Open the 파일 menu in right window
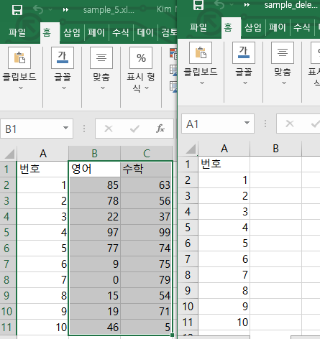The height and width of the screenshot is (339, 320). [198, 27]
